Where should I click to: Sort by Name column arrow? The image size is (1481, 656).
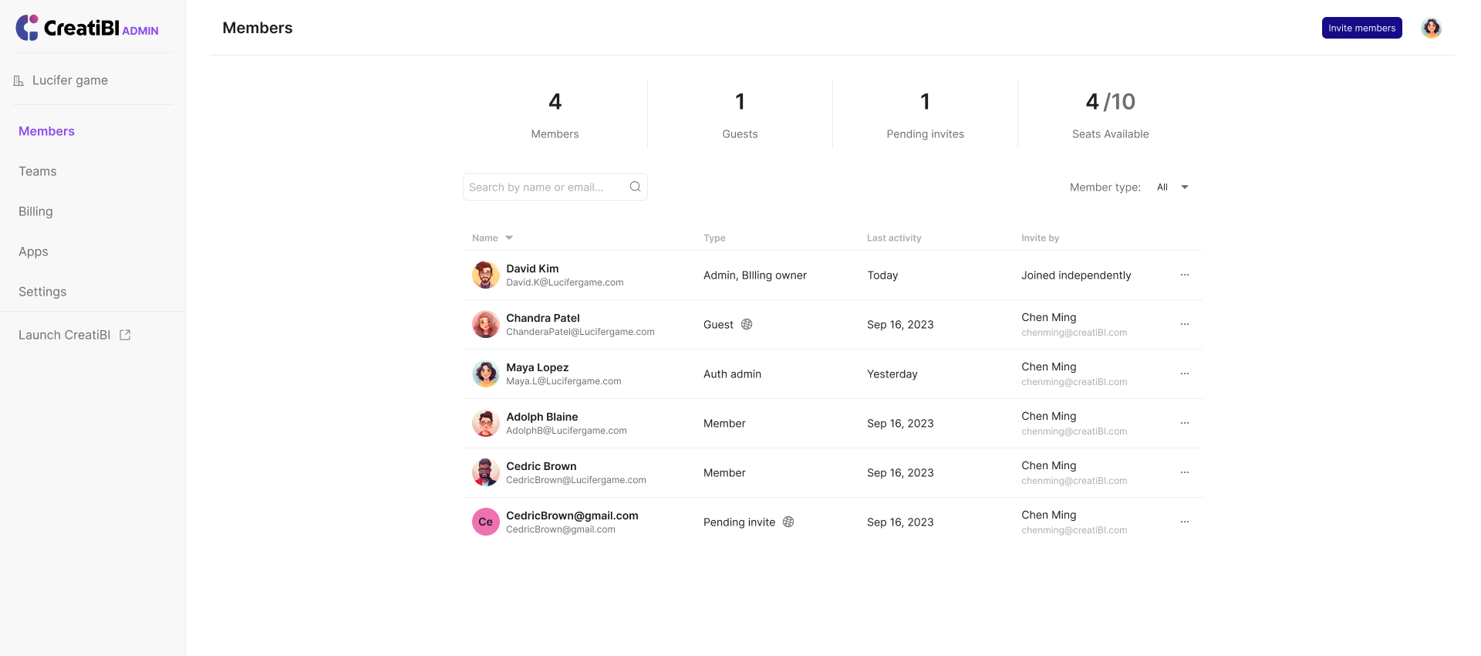(x=509, y=238)
